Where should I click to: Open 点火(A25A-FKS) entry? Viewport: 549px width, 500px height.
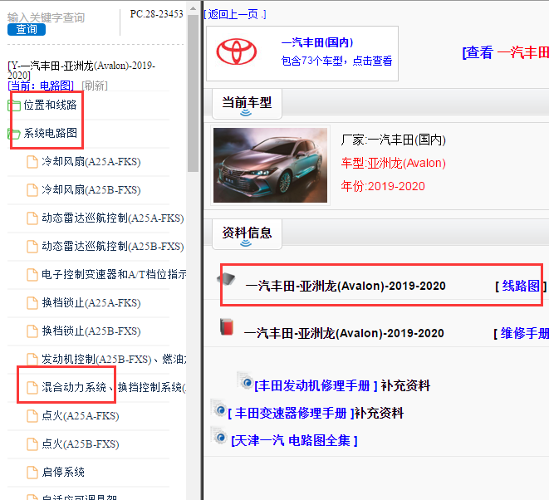[x=81, y=416]
